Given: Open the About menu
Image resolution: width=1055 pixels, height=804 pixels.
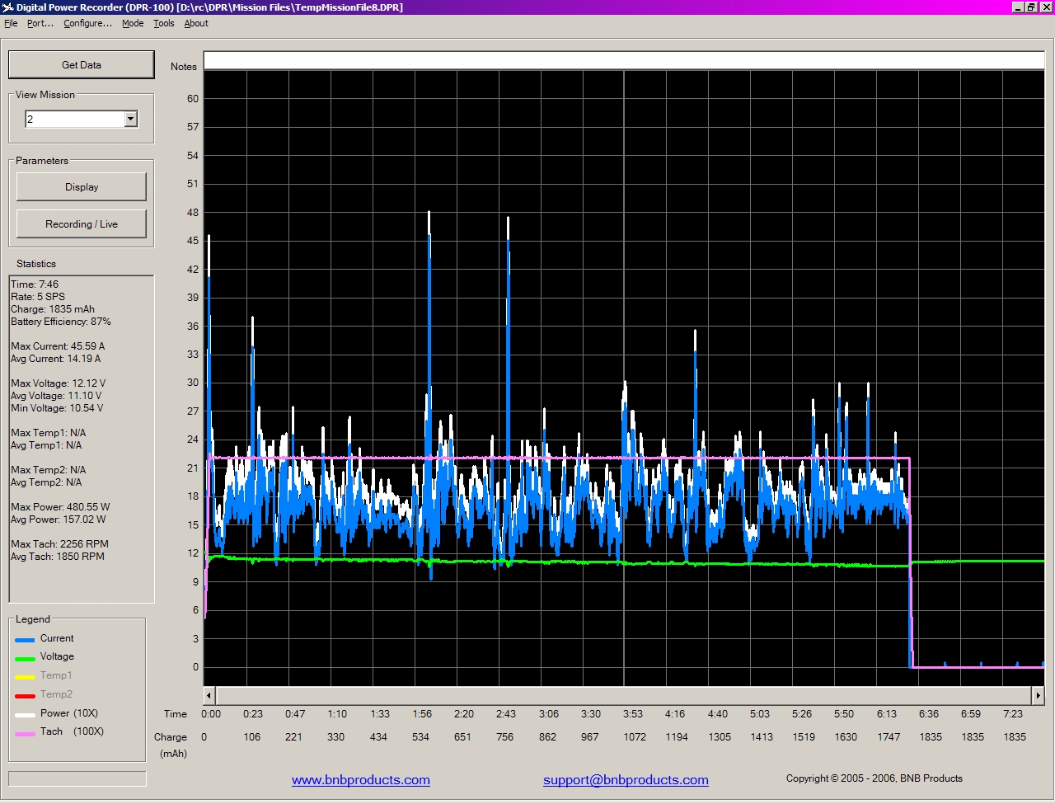Looking at the screenshot, I should 196,23.
